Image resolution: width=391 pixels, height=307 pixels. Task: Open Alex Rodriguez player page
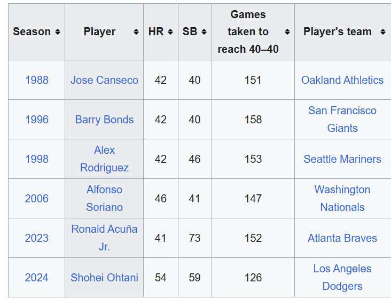point(104,159)
